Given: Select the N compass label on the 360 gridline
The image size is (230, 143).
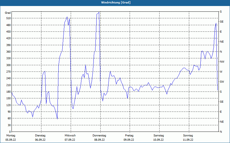Looking at the screenshot, I should tap(221, 52).
